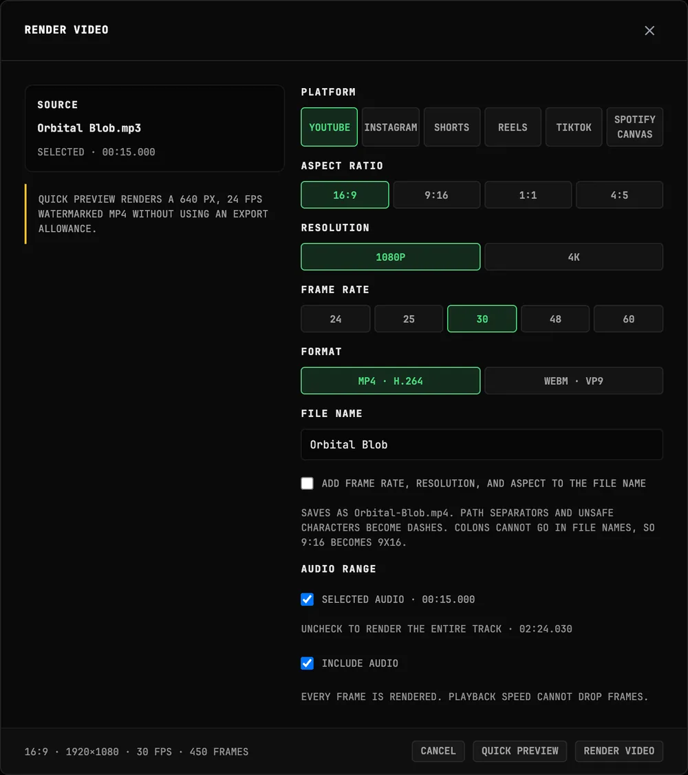Choose the Shorts platform option
This screenshot has width=688, height=775.
pos(452,127)
